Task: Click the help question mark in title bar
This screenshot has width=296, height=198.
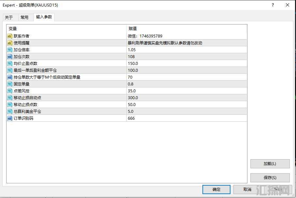Action: coord(273,5)
